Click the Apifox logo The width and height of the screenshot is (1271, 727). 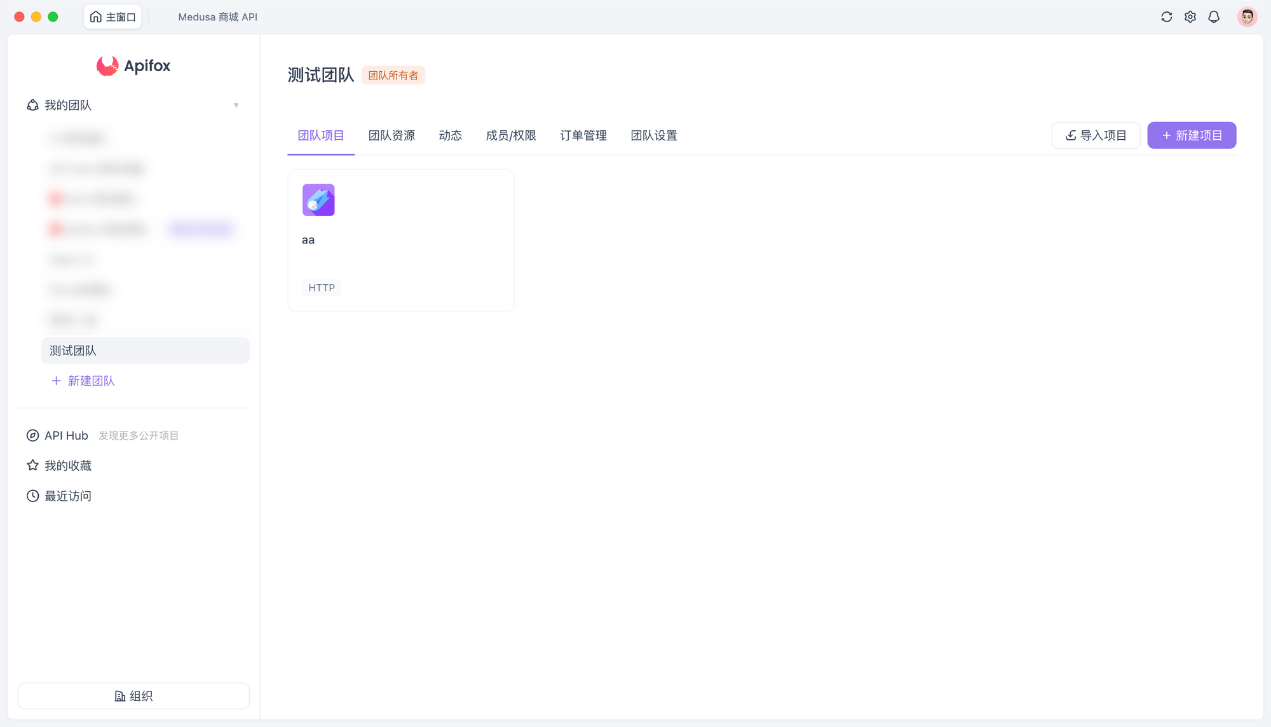(133, 65)
